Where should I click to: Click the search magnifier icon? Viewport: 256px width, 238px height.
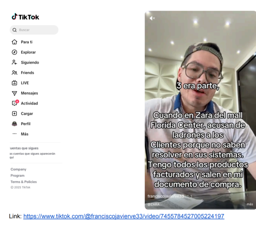(x=14, y=30)
